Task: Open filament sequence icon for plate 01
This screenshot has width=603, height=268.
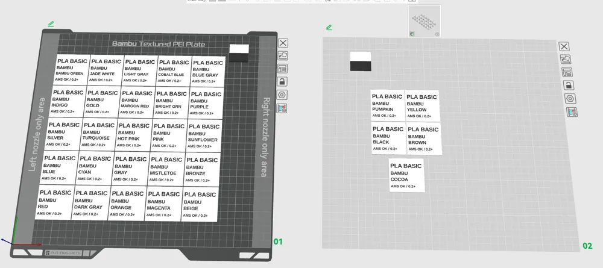Action: point(283,108)
